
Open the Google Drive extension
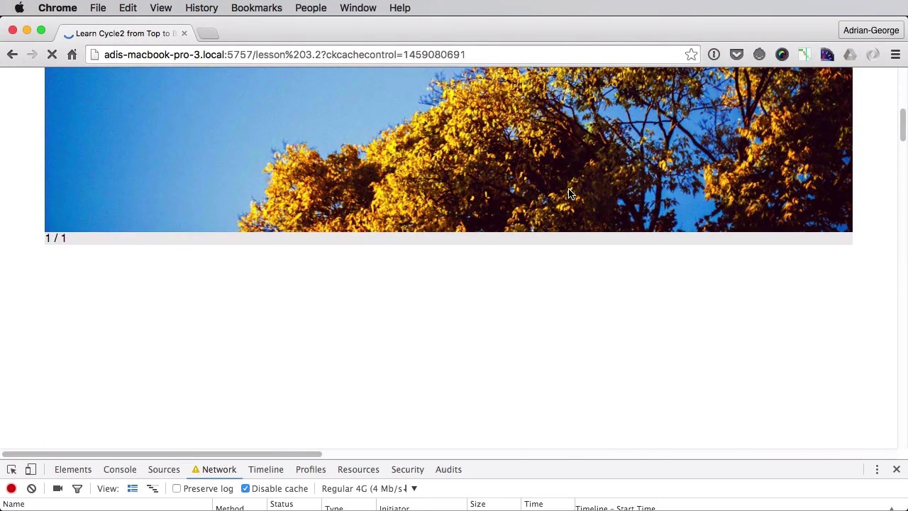[x=850, y=55]
